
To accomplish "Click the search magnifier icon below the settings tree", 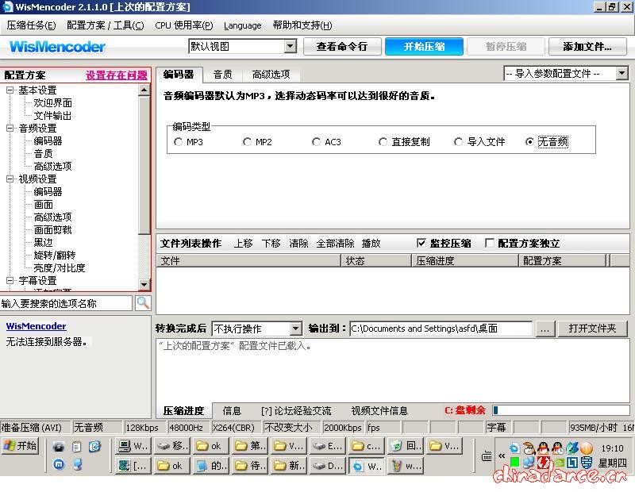I will (x=141, y=302).
